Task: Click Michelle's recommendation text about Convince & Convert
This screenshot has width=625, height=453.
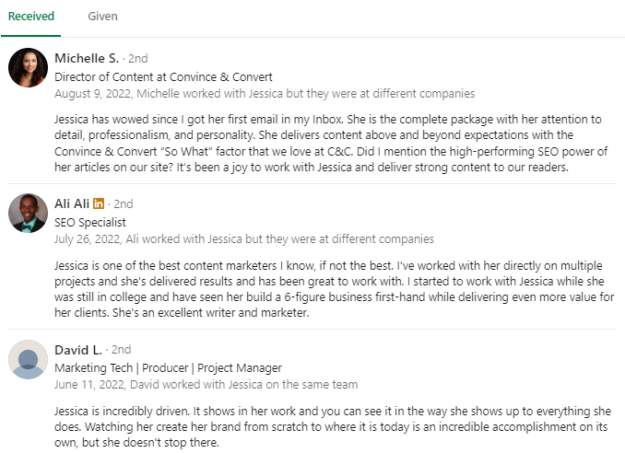Action: click(x=331, y=143)
